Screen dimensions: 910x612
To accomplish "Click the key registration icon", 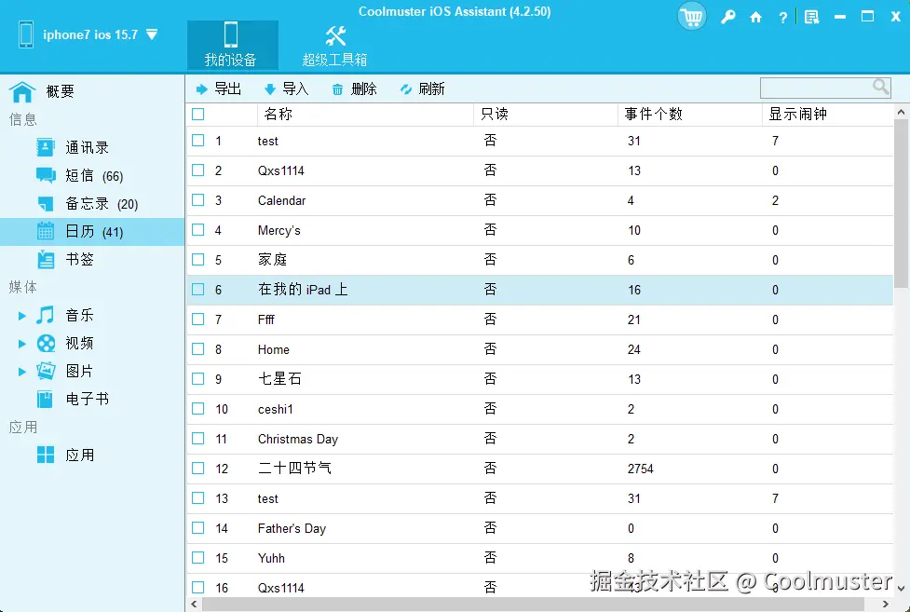I will pos(727,17).
